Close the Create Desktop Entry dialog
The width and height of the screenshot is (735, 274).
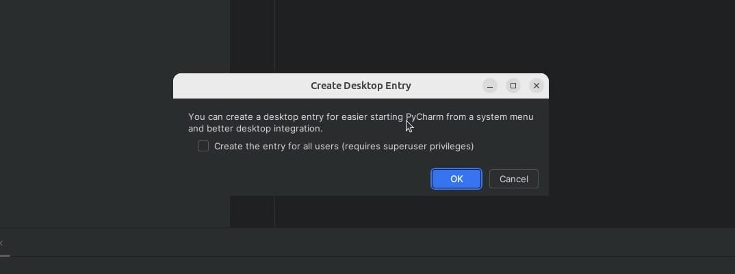click(537, 86)
